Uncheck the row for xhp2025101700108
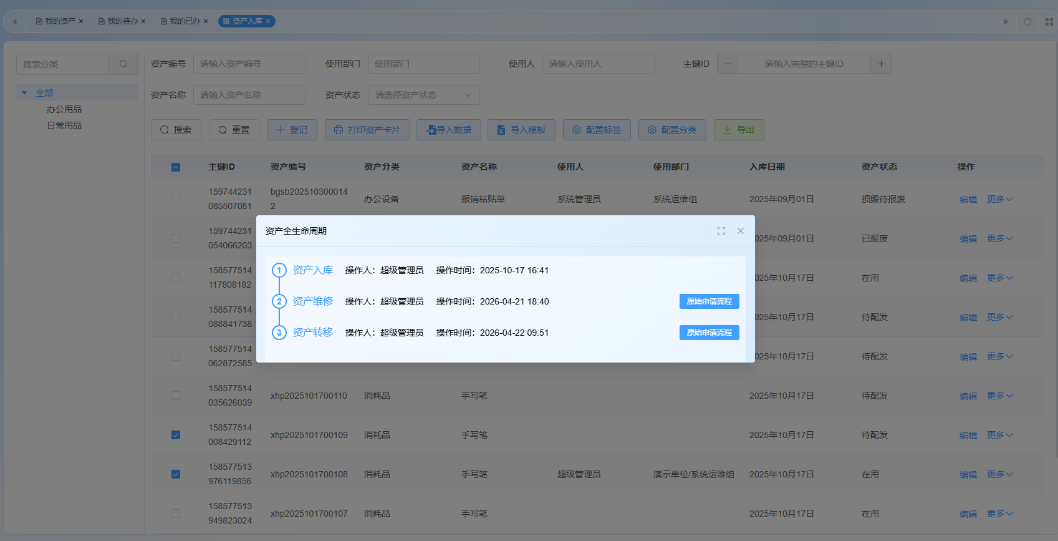 pyautogui.click(x=176, y=474)
